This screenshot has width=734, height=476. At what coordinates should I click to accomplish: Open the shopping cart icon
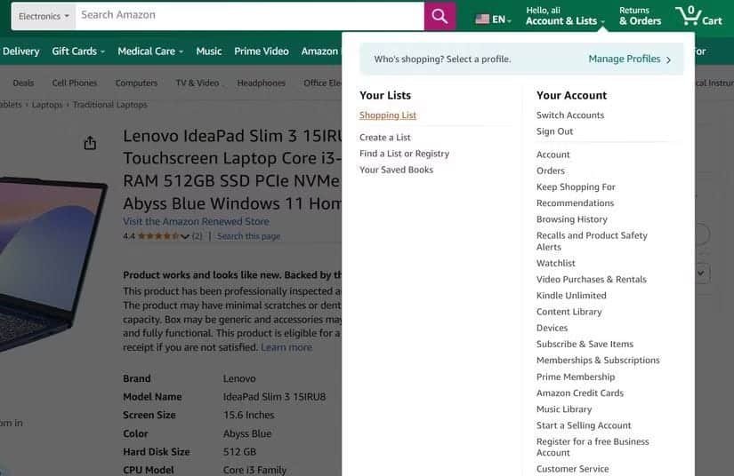[698, 16]
